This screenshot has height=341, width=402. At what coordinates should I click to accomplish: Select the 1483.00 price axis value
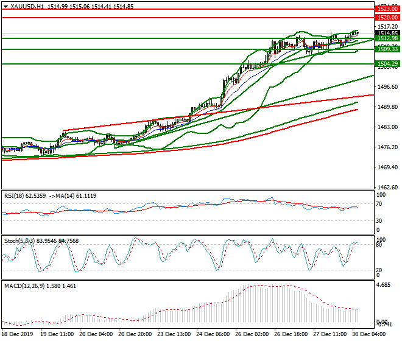tap(387, 127)
